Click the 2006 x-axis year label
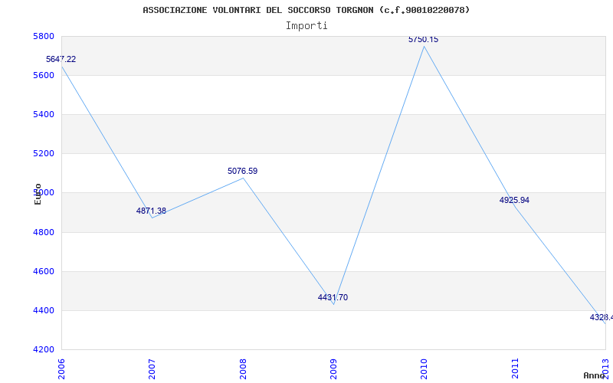 [x=61, y=368]
